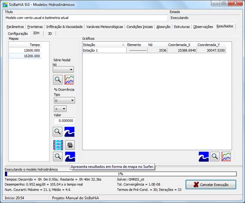245x203 pixels.
Task: Click magnifier icon below Valor field
Action: [x=57, y=131]
